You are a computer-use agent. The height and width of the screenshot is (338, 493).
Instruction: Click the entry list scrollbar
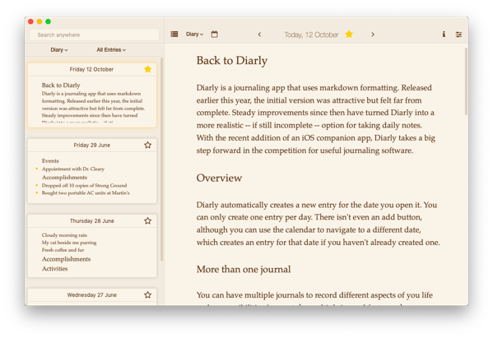tap(161, 159)
